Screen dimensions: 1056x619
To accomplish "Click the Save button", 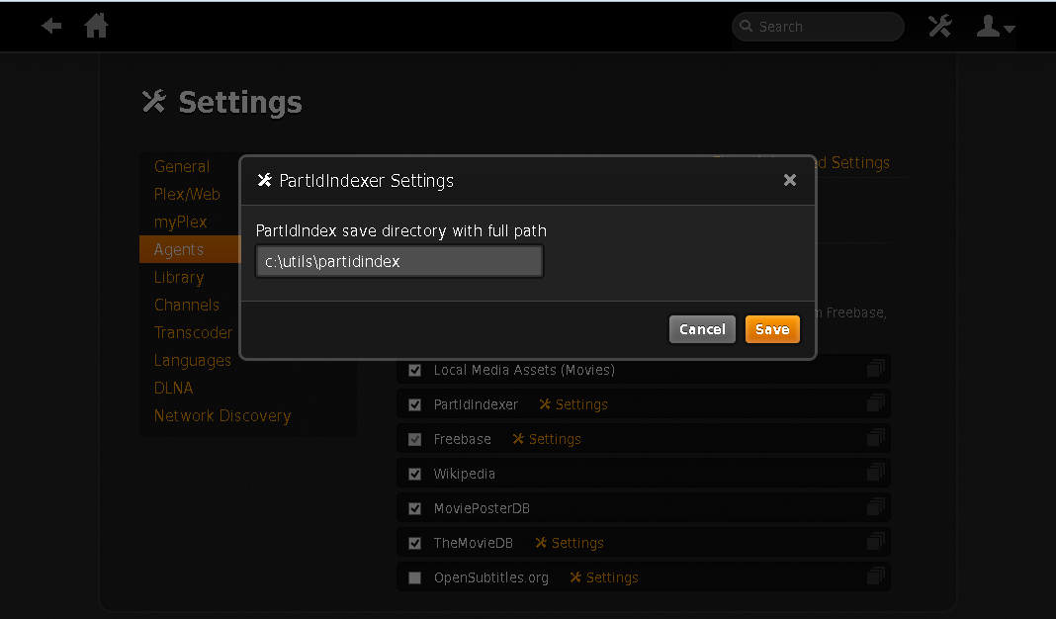I will tap(772, 328).
